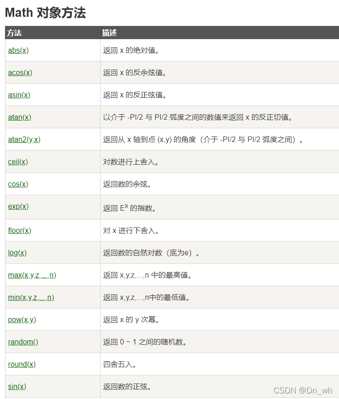Viewport: 339px width, 399px height.
Task: Open the random() method link
Action: pyautogui.click(x=23, y=342)
